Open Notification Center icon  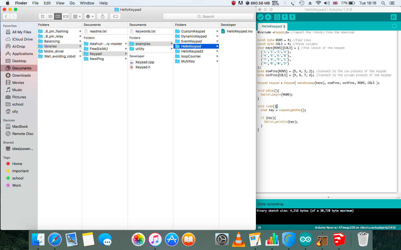[x=392, y=3]
